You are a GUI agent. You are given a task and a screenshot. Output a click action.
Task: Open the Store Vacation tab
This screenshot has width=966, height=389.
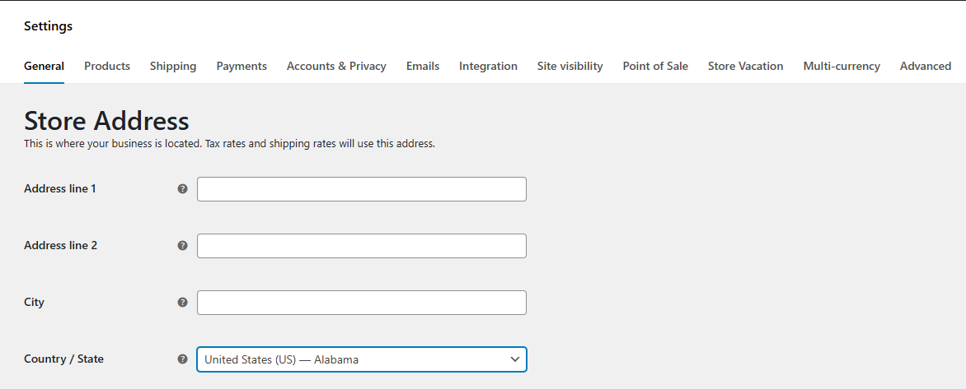coord(745,66)
